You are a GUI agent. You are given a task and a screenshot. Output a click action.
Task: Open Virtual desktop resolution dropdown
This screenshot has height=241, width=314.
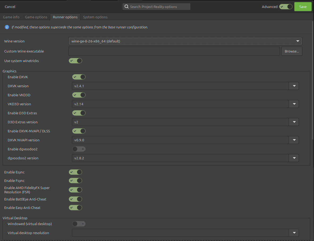(x=294, y=233)
